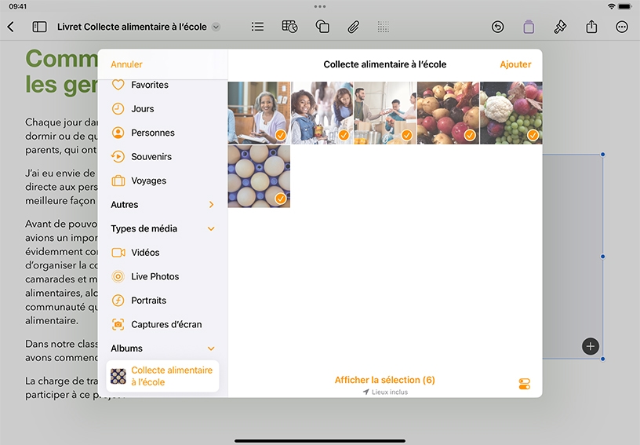Image resolution: width=640 pixels, height=445 pixels.
Task: Show Portraits media type
Action: [162, 301]
